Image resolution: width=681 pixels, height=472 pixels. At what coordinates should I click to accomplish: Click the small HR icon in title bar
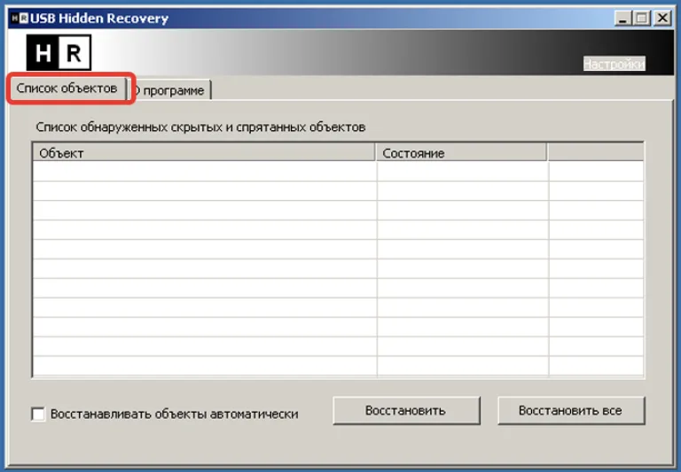point(20,19)
